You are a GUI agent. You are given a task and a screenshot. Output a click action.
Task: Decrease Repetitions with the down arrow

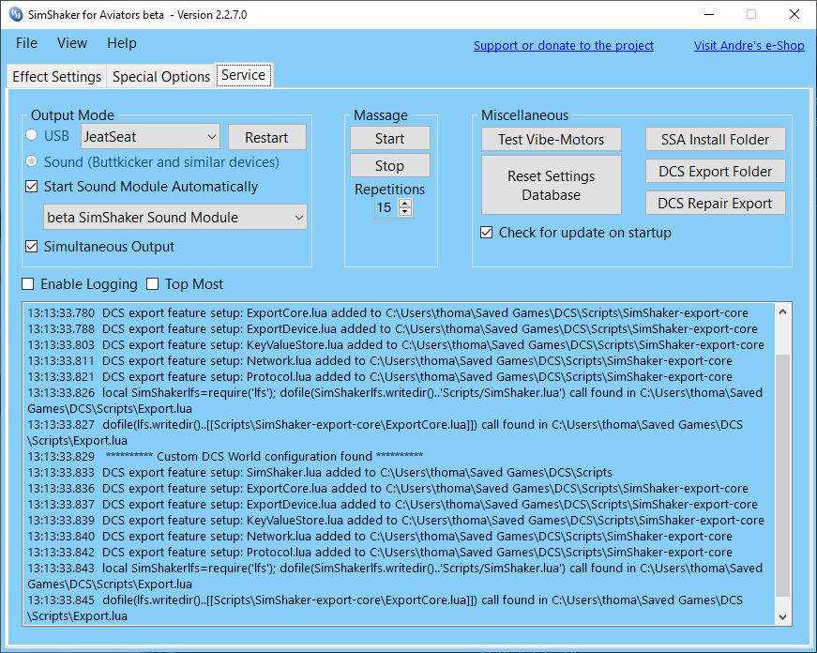pos(405,212)
